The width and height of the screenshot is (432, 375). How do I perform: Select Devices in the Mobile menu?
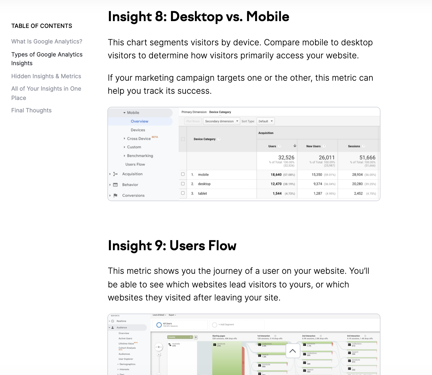tap(138, 130)
